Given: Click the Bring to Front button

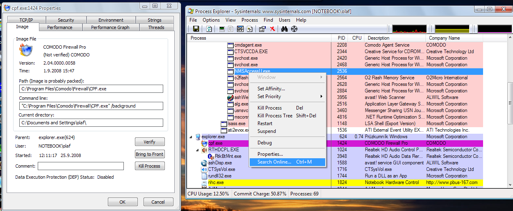Looking at the screenshot, I should (150, 154).
